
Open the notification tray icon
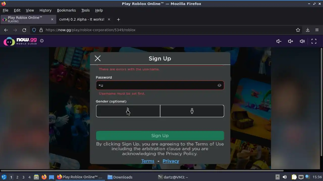point(307,177)
